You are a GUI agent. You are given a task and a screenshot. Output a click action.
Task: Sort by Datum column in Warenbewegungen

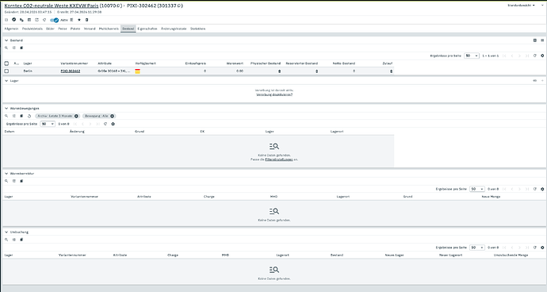10,132
